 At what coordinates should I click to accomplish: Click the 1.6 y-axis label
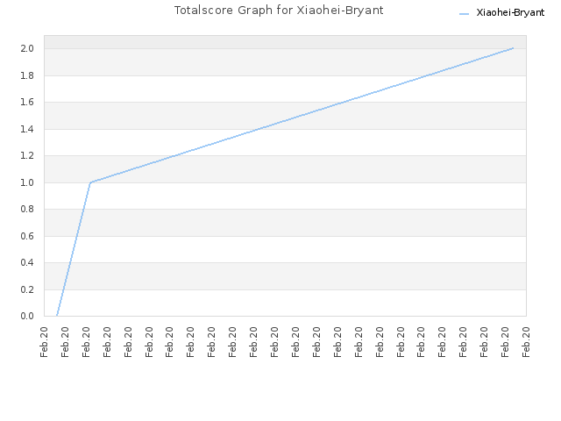27,103
